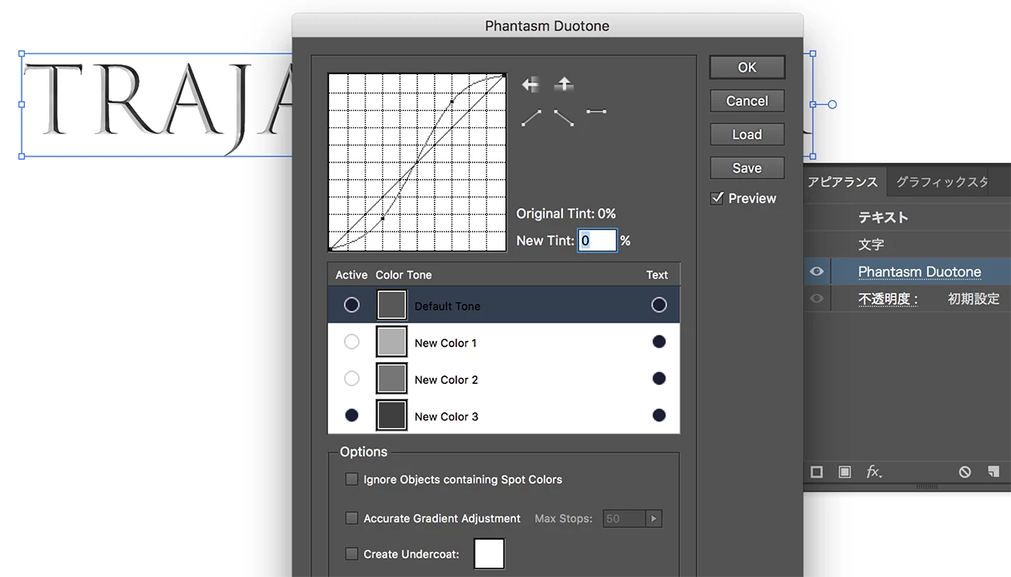1011x577 pixels.
Task: Click the Max Stops value field
Action: [625, 519]
